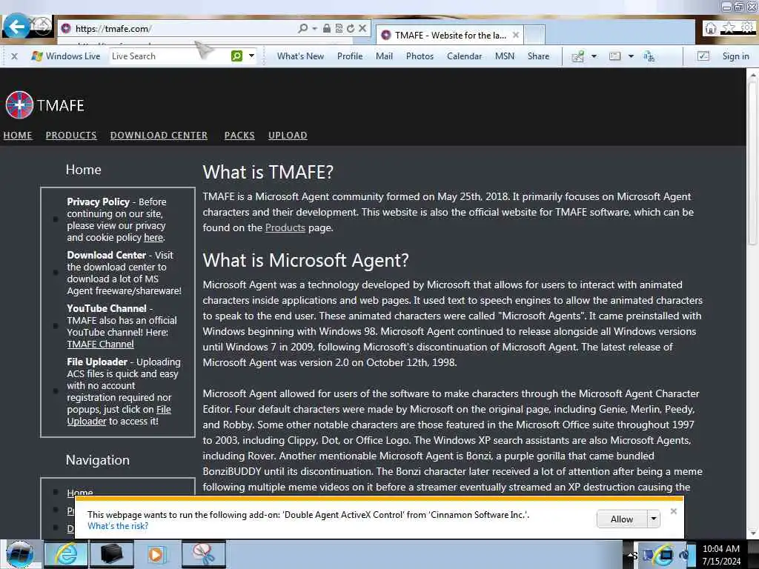This screenshot has height=569, width=759.
Task: Open Snipping Tool from taskbar
Action: pos(204,554)
